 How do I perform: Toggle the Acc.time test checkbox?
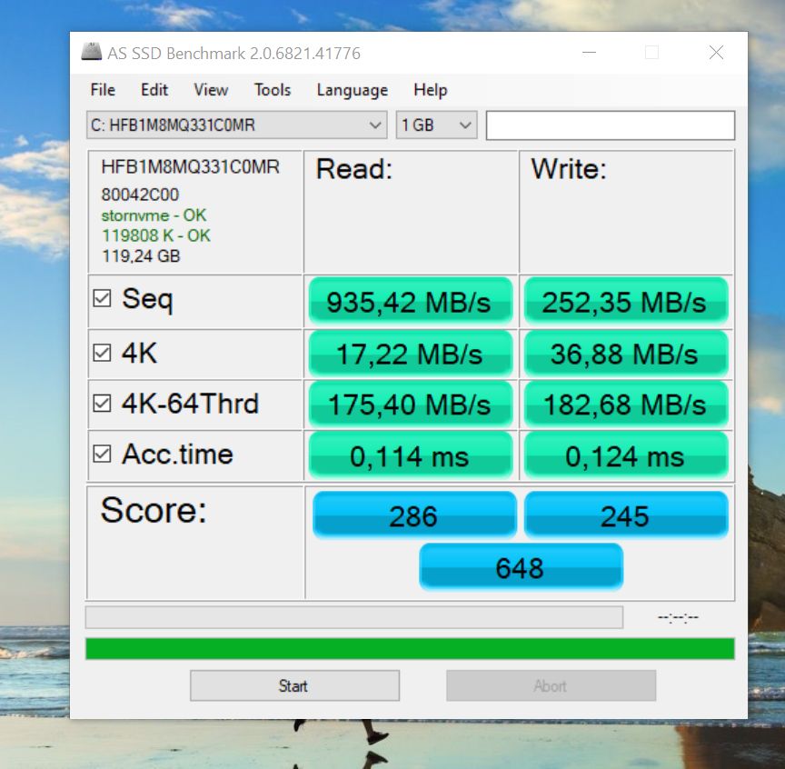pos(102,454)
